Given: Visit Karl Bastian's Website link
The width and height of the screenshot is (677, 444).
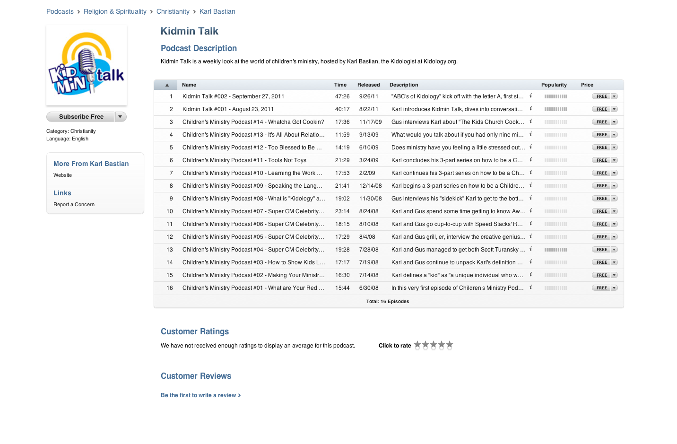Looking at the screenshot, I should point(63,175).
